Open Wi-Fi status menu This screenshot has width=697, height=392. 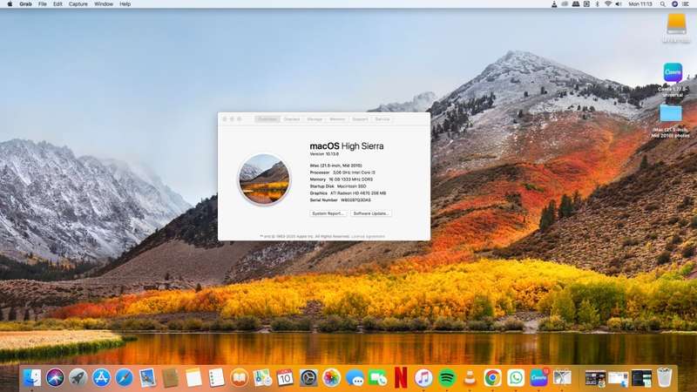(607, 4)
